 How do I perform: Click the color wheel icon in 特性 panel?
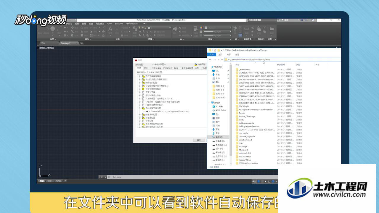(201, 28)
